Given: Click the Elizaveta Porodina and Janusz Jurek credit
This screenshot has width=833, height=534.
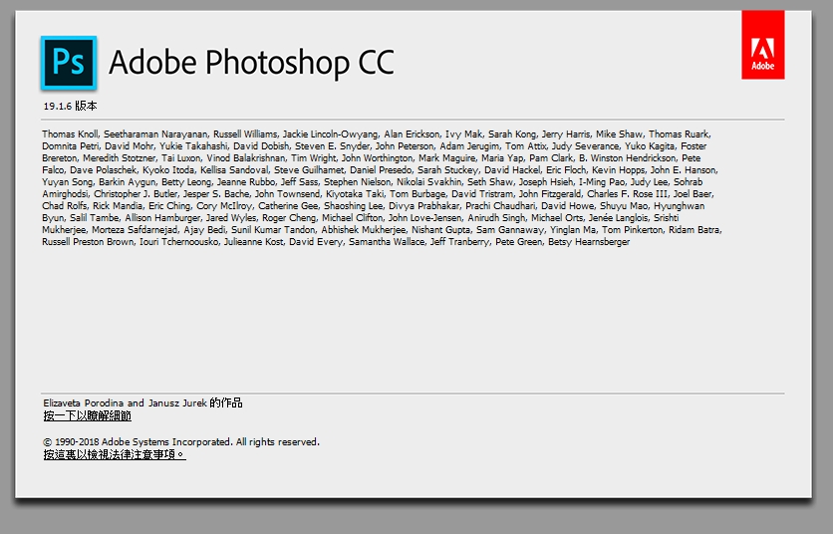Looking at the screenshot, I should (x=142, y=402).
